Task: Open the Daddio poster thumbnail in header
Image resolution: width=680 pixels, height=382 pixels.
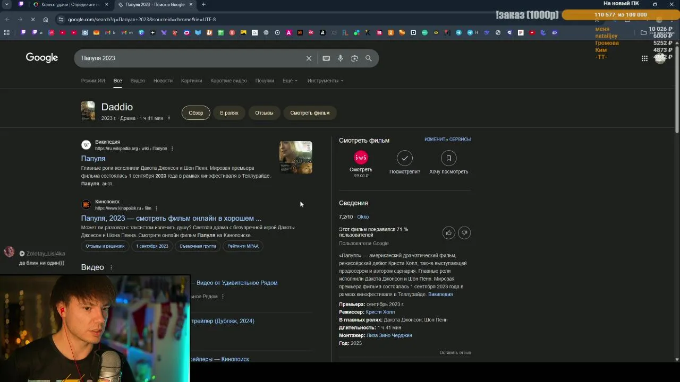Action: [x=88, y=111]
